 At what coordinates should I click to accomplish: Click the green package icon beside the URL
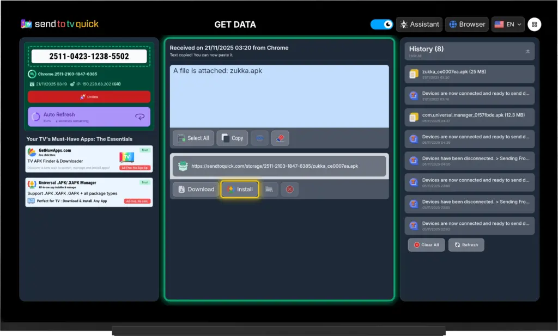tap(183, 166)
